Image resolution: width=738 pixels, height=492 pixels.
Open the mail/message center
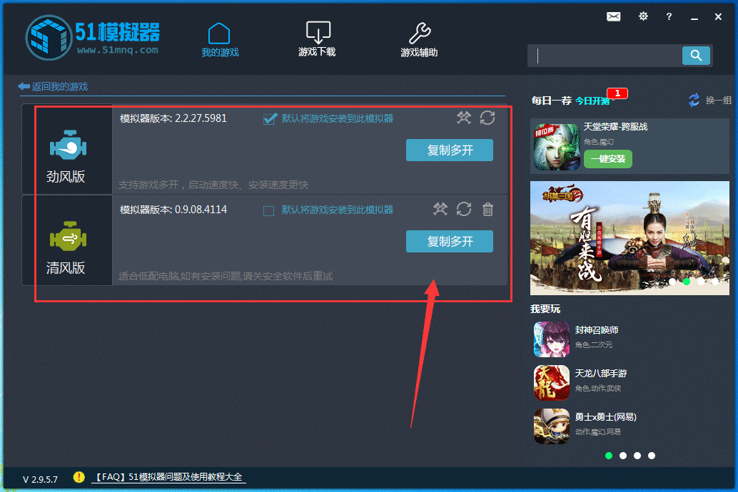pyautogui.click(x=613, y=16)
